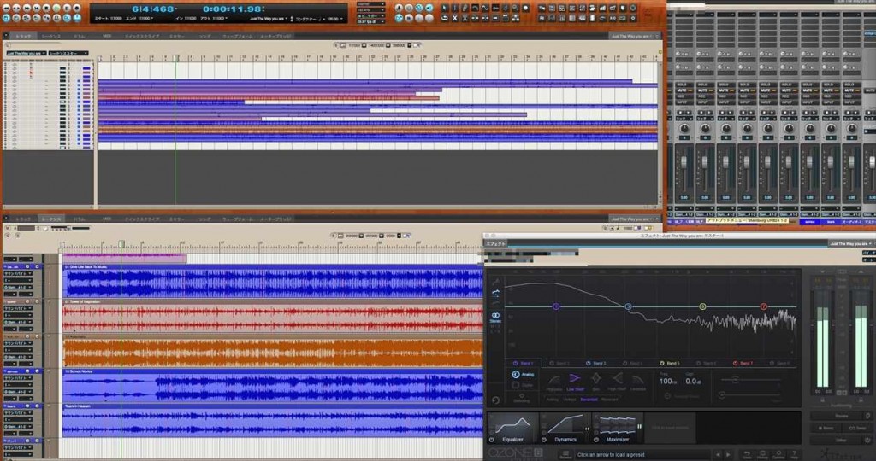Select red EQ node 7 on the curve

[x=764, y=306]
